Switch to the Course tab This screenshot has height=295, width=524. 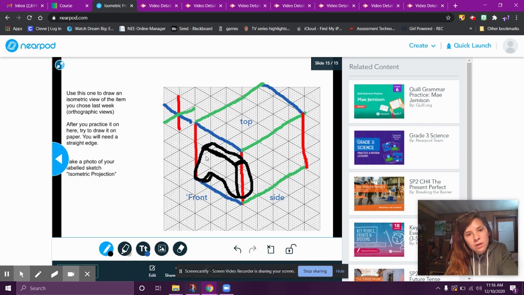coord(69,6)
